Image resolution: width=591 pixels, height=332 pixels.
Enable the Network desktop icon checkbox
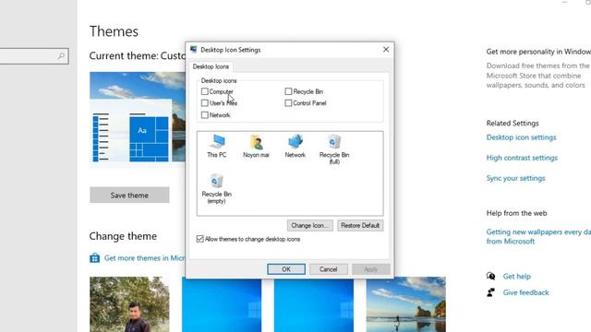coord(205,115)
